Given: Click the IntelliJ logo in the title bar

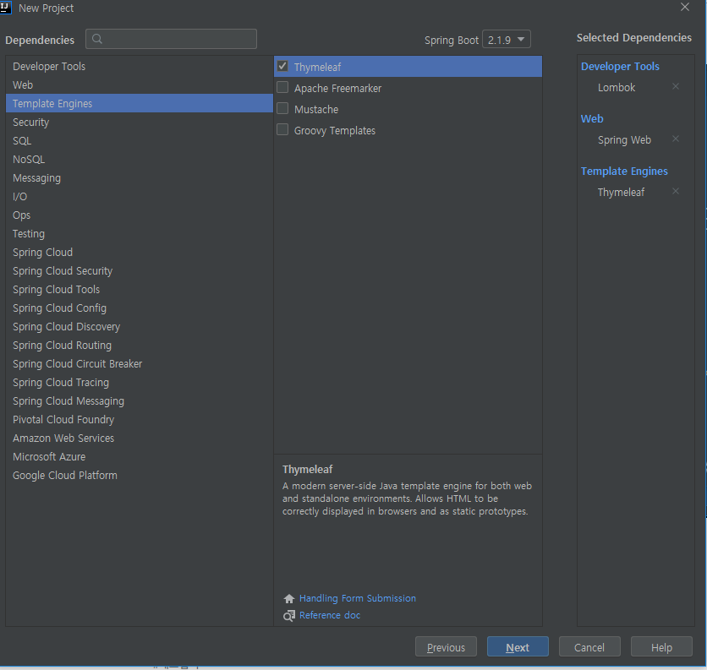Looking at the screenshot, I should point(5,8).
